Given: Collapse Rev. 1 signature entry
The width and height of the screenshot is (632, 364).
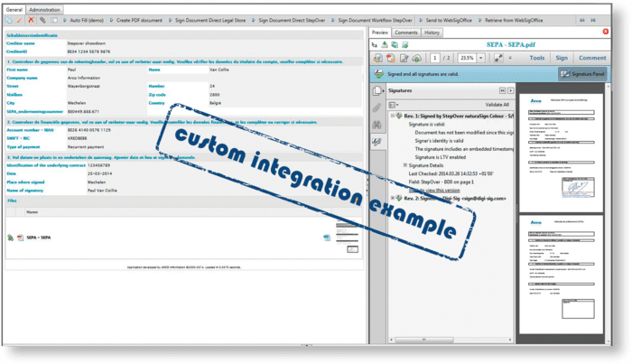Looking at the screenshot, I should tap(391, 116).
